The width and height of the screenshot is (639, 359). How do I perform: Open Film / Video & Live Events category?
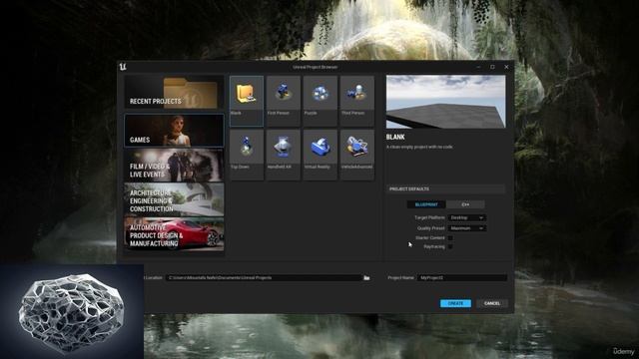tap(174, 166)
